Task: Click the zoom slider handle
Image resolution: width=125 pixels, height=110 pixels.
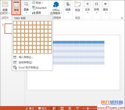Action: click(88, 108)
